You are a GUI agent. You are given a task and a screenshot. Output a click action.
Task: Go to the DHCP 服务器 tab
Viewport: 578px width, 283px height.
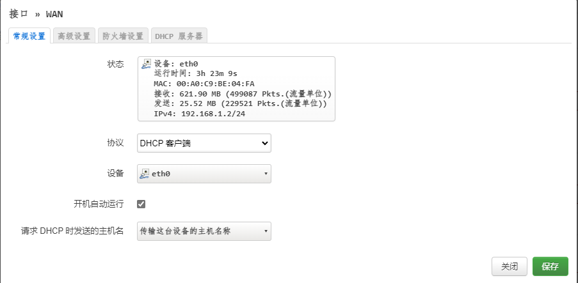(x=179, y=36)
